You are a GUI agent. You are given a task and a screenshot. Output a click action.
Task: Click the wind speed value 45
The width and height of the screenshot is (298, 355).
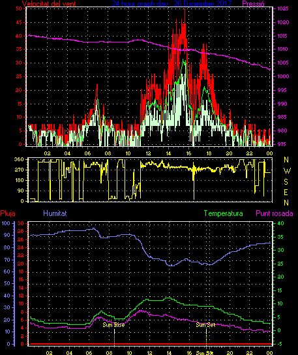click(19, 22)
